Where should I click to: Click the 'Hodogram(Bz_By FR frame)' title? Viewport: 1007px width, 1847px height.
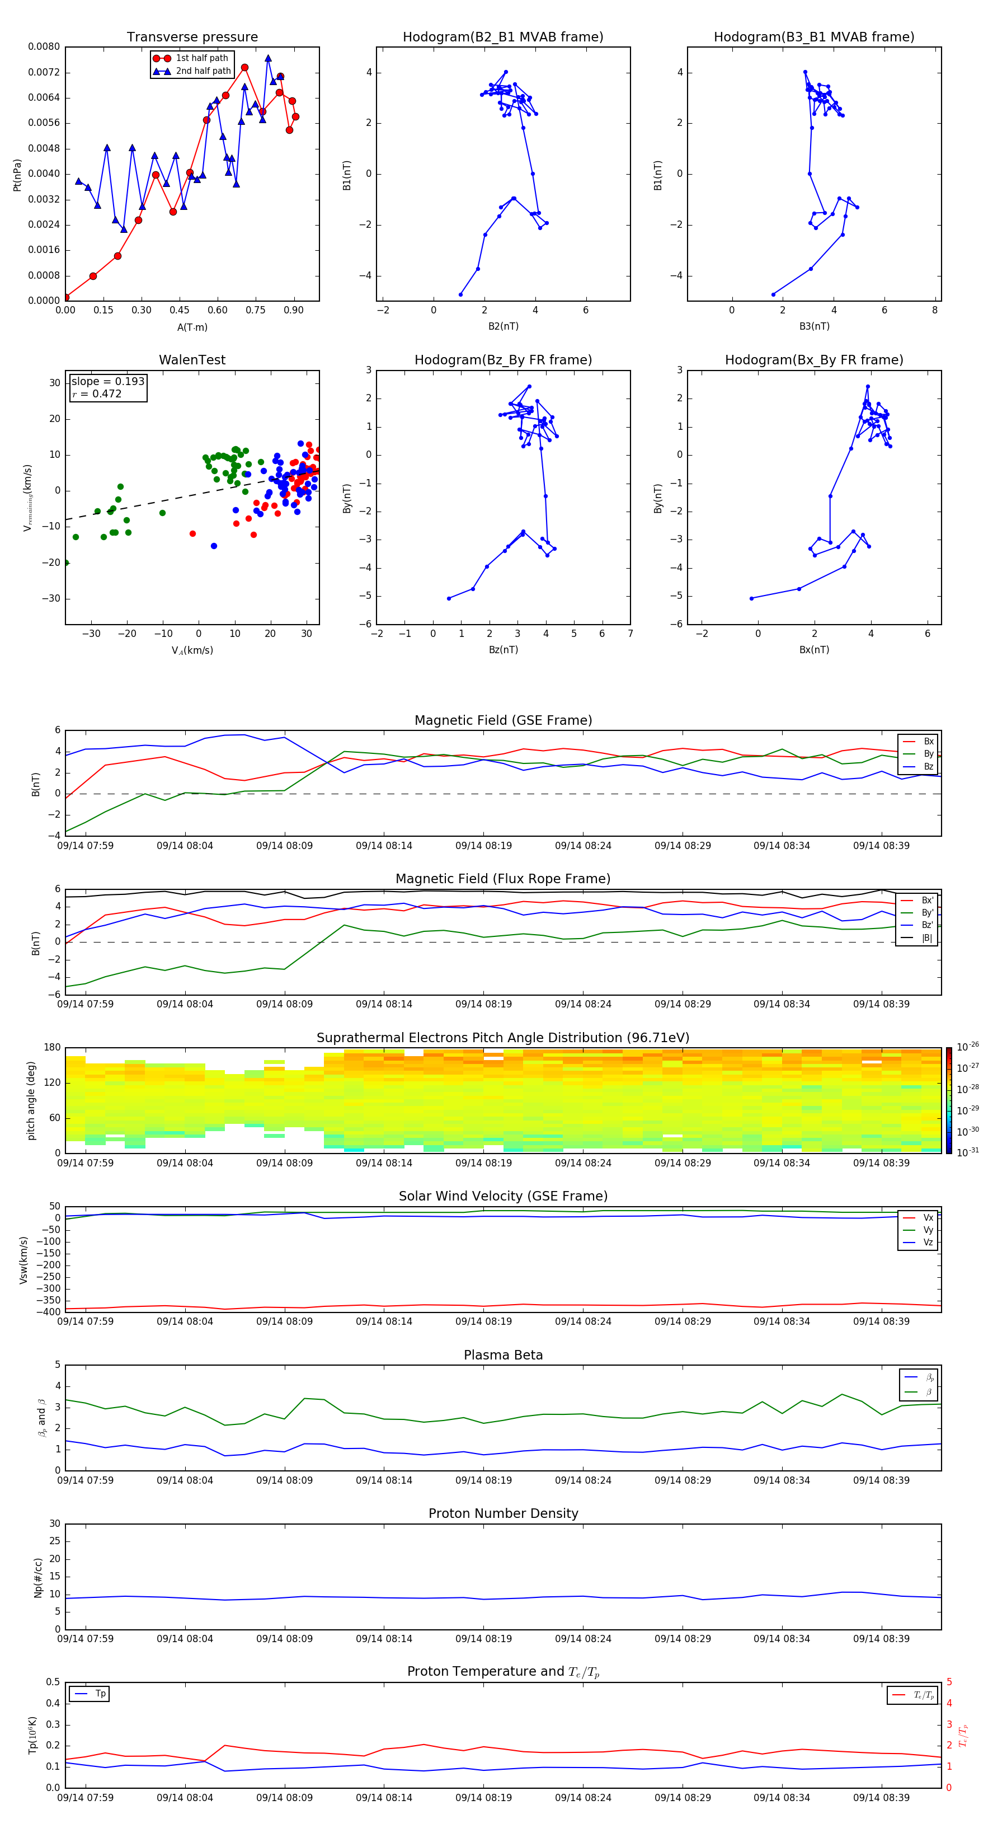point(503,360)
